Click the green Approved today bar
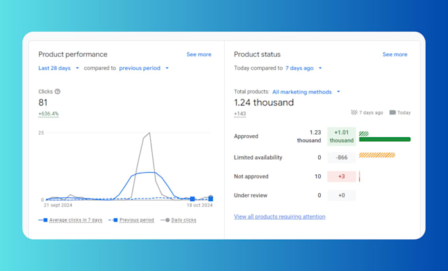Screen dimensions: 448x271 pos(385,140)
